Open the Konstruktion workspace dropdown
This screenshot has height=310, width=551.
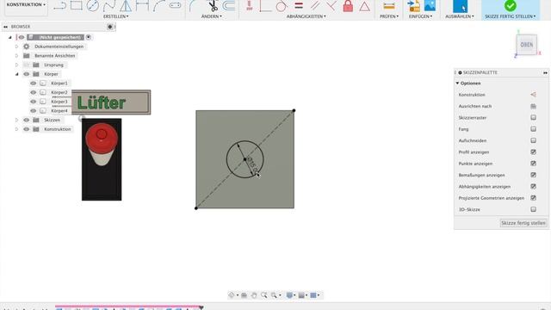point(26,4)
